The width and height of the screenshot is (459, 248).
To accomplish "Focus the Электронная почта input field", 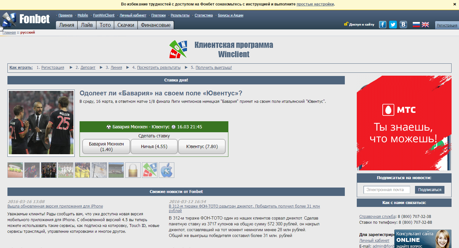I will (x=387, y=190).
